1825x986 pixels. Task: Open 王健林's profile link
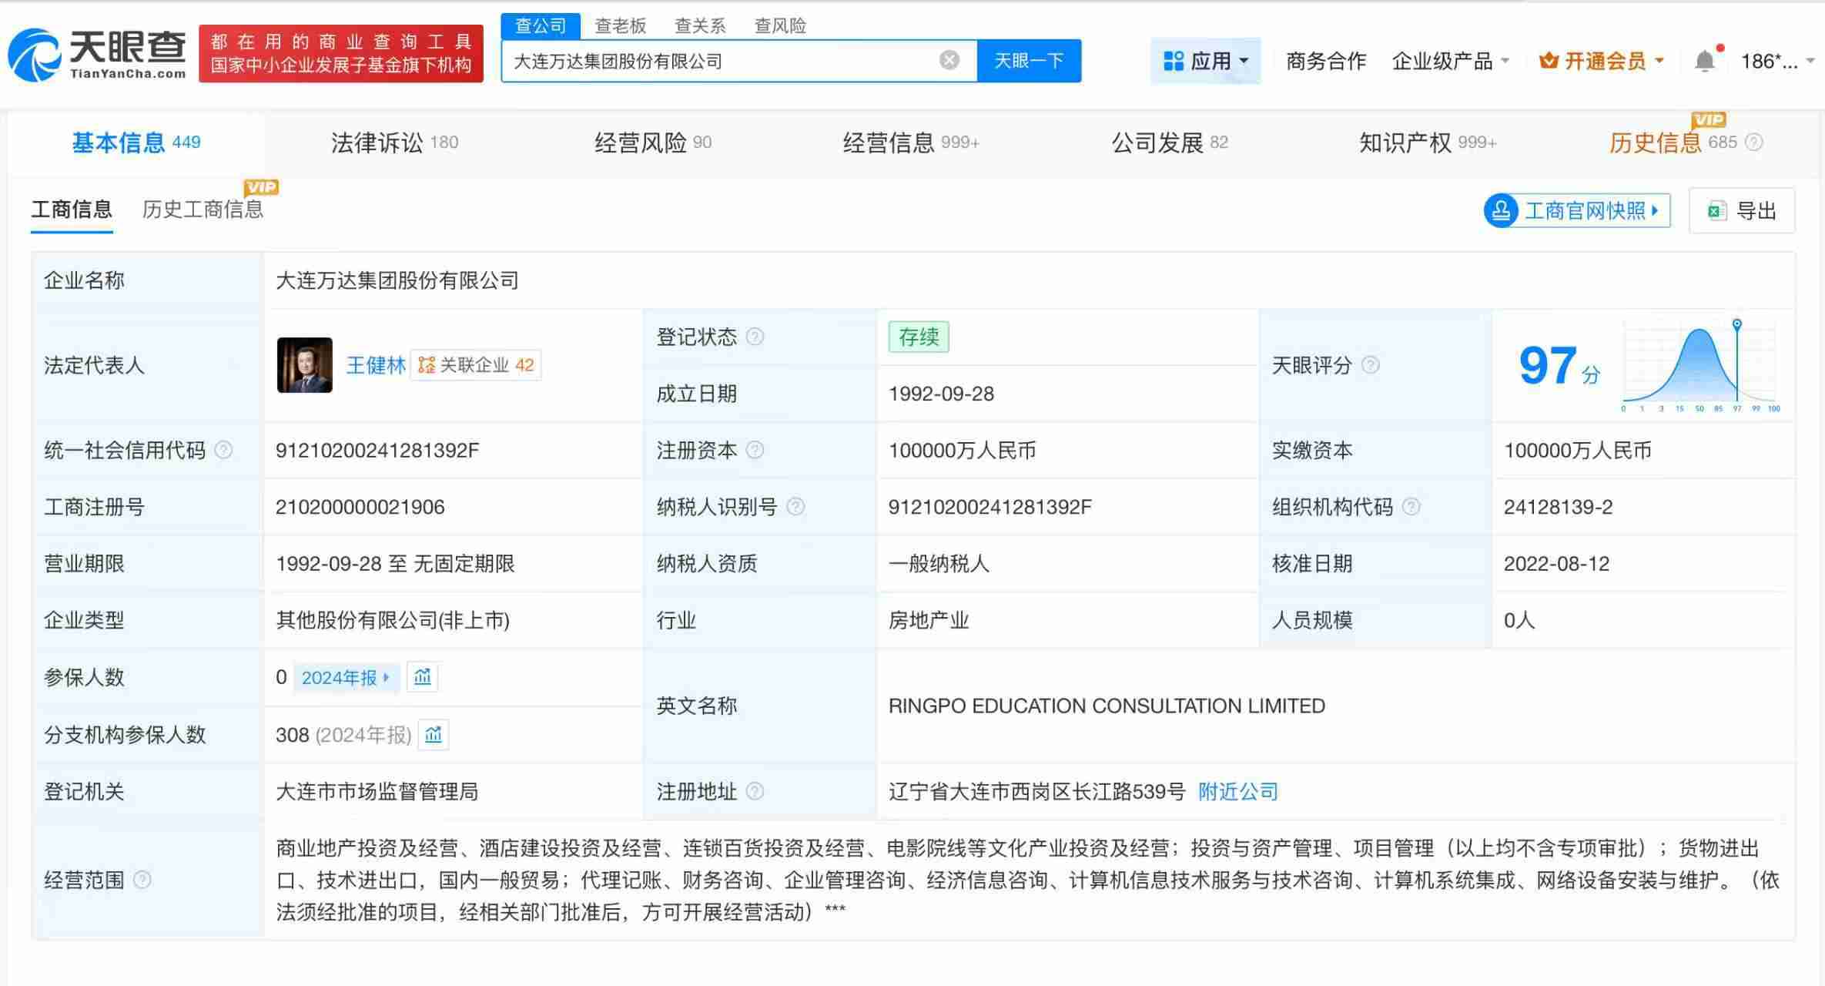pos(377,365)
